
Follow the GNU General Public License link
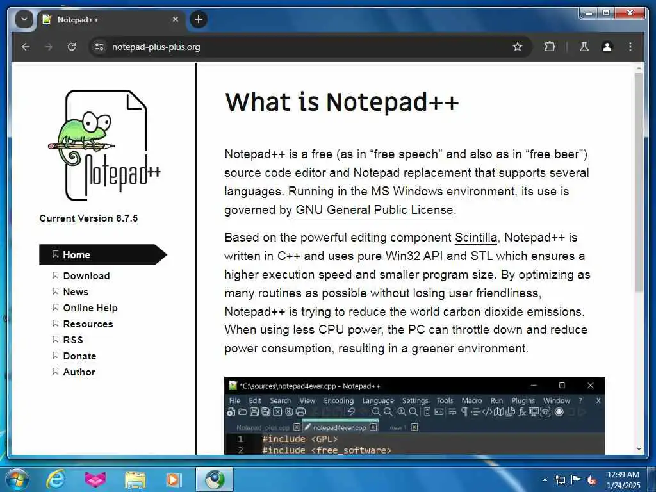click(x=374, y=210)
